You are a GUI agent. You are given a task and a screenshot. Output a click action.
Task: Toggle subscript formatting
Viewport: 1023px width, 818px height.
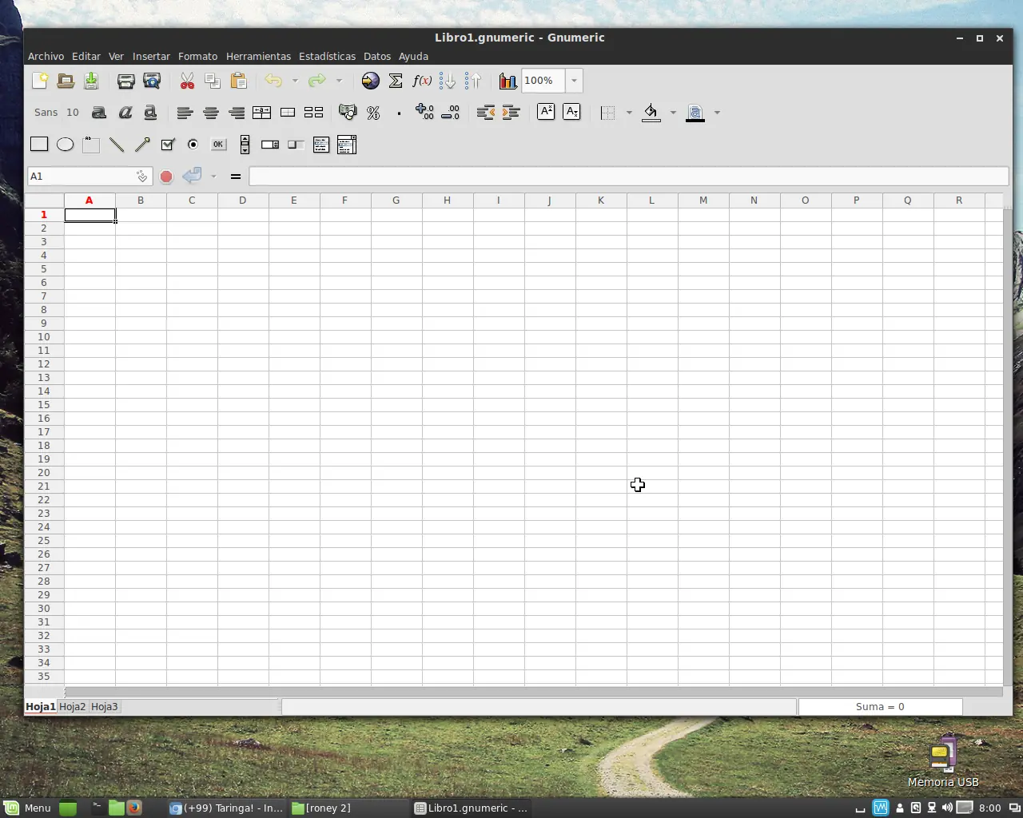tap(571, 112)
